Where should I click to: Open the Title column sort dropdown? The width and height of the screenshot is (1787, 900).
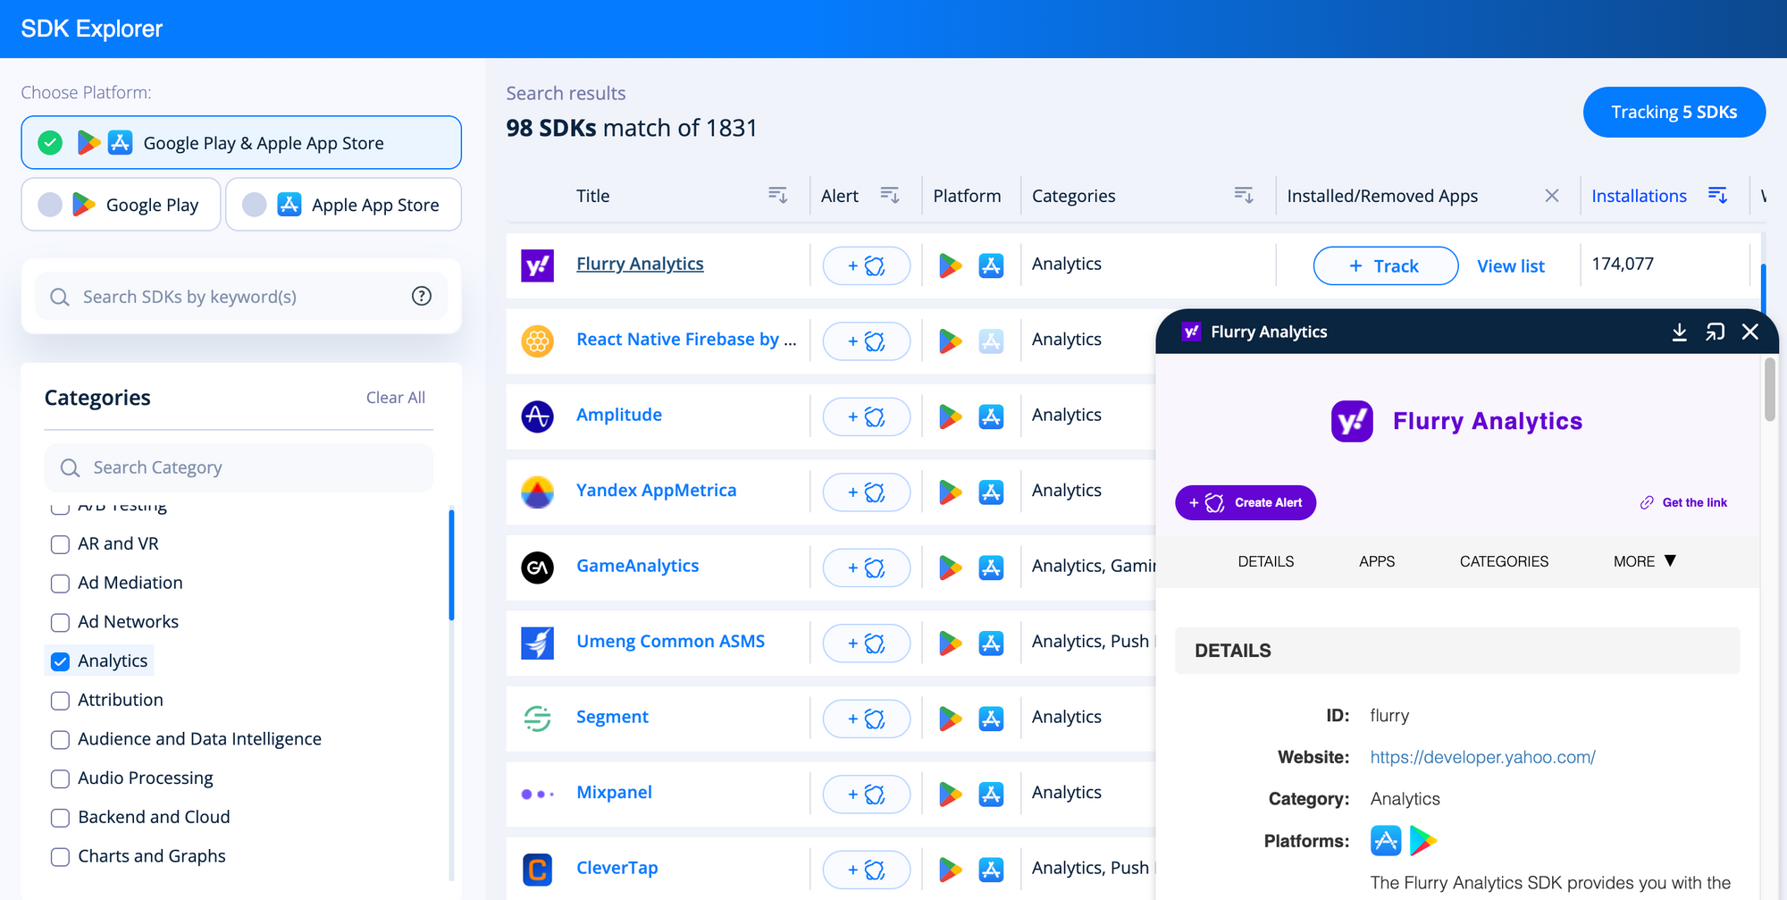[777, 195]
